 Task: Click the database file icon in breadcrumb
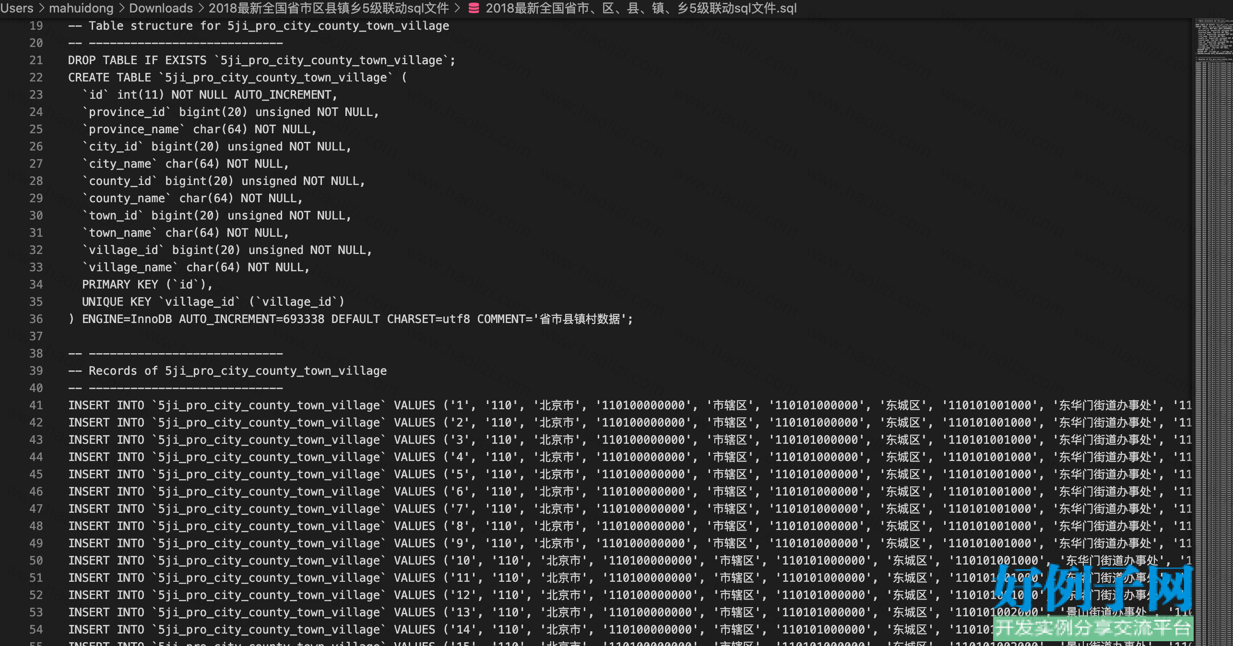(474, 8)
